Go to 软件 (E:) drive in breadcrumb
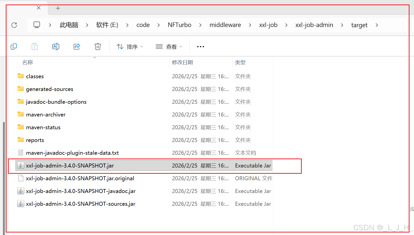Screen dimensions: 414x235 click(107, 25)
